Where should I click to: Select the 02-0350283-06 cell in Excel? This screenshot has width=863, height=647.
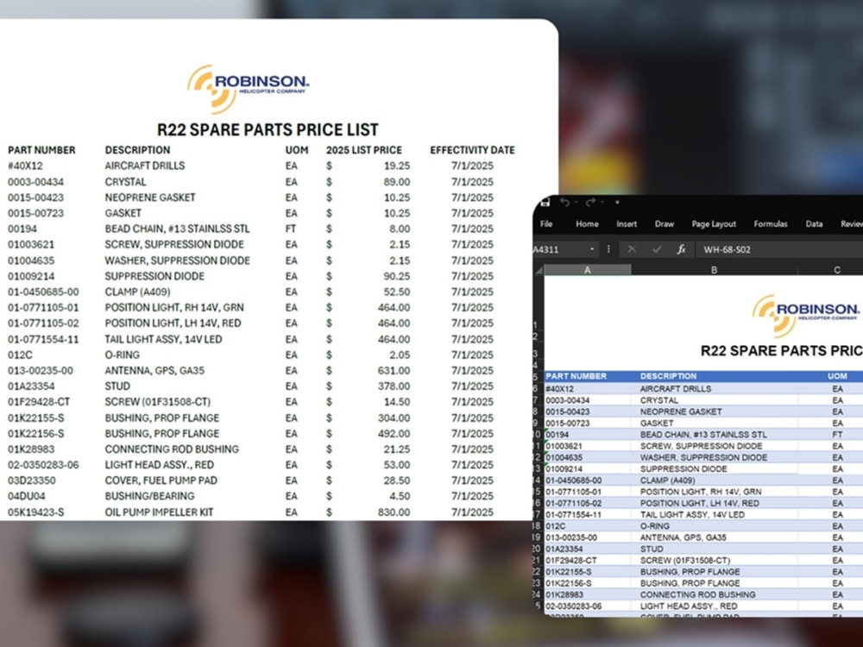pos(587,606)
